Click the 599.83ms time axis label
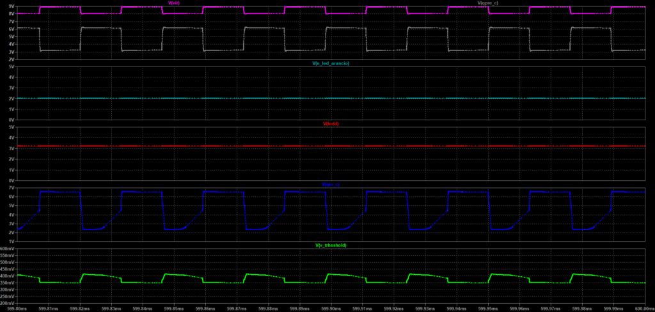Screen dimensions: 655x312 coord(111,308)
